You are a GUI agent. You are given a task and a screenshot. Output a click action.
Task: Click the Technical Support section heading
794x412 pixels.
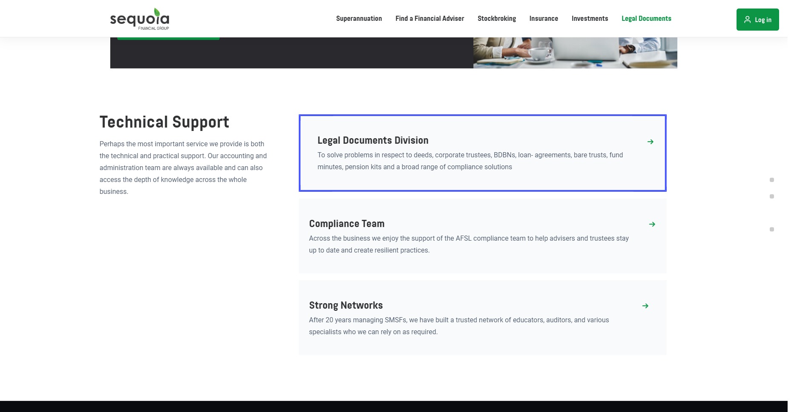(x=164, y=122)
